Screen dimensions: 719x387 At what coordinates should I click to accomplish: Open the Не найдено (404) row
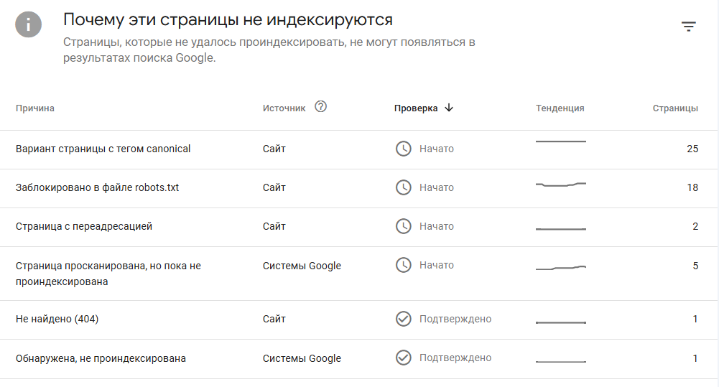57,320
